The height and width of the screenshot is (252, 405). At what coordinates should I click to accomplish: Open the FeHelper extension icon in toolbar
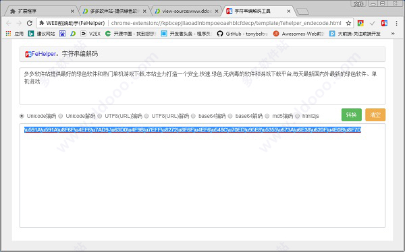(x=384, y=23)
